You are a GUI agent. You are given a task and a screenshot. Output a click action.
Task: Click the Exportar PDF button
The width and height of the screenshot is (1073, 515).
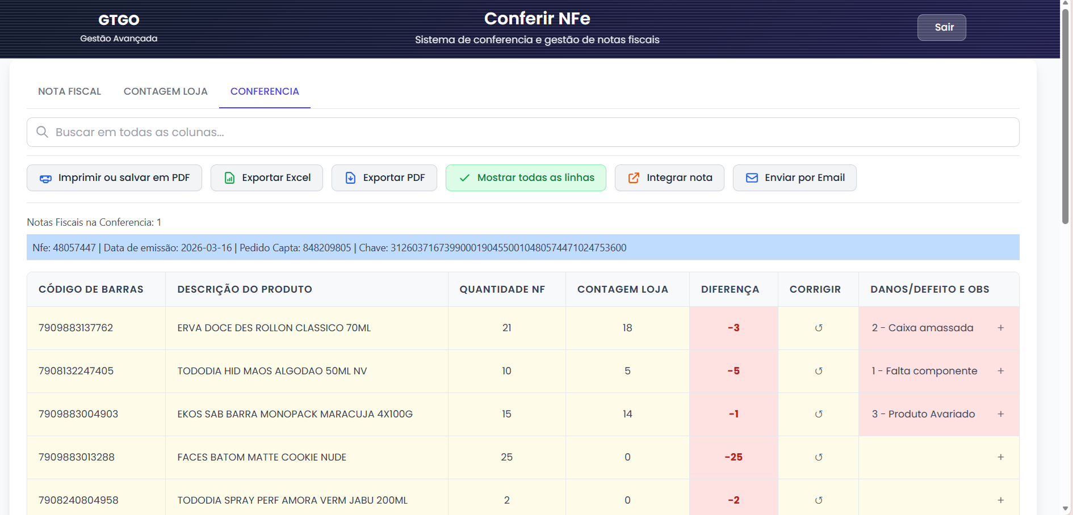point(384,178)
